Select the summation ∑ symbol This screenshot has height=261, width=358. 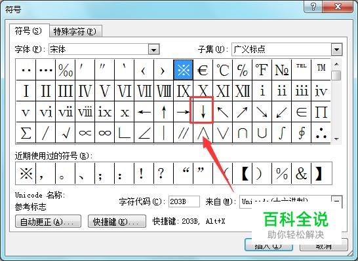tap(26, 133)
